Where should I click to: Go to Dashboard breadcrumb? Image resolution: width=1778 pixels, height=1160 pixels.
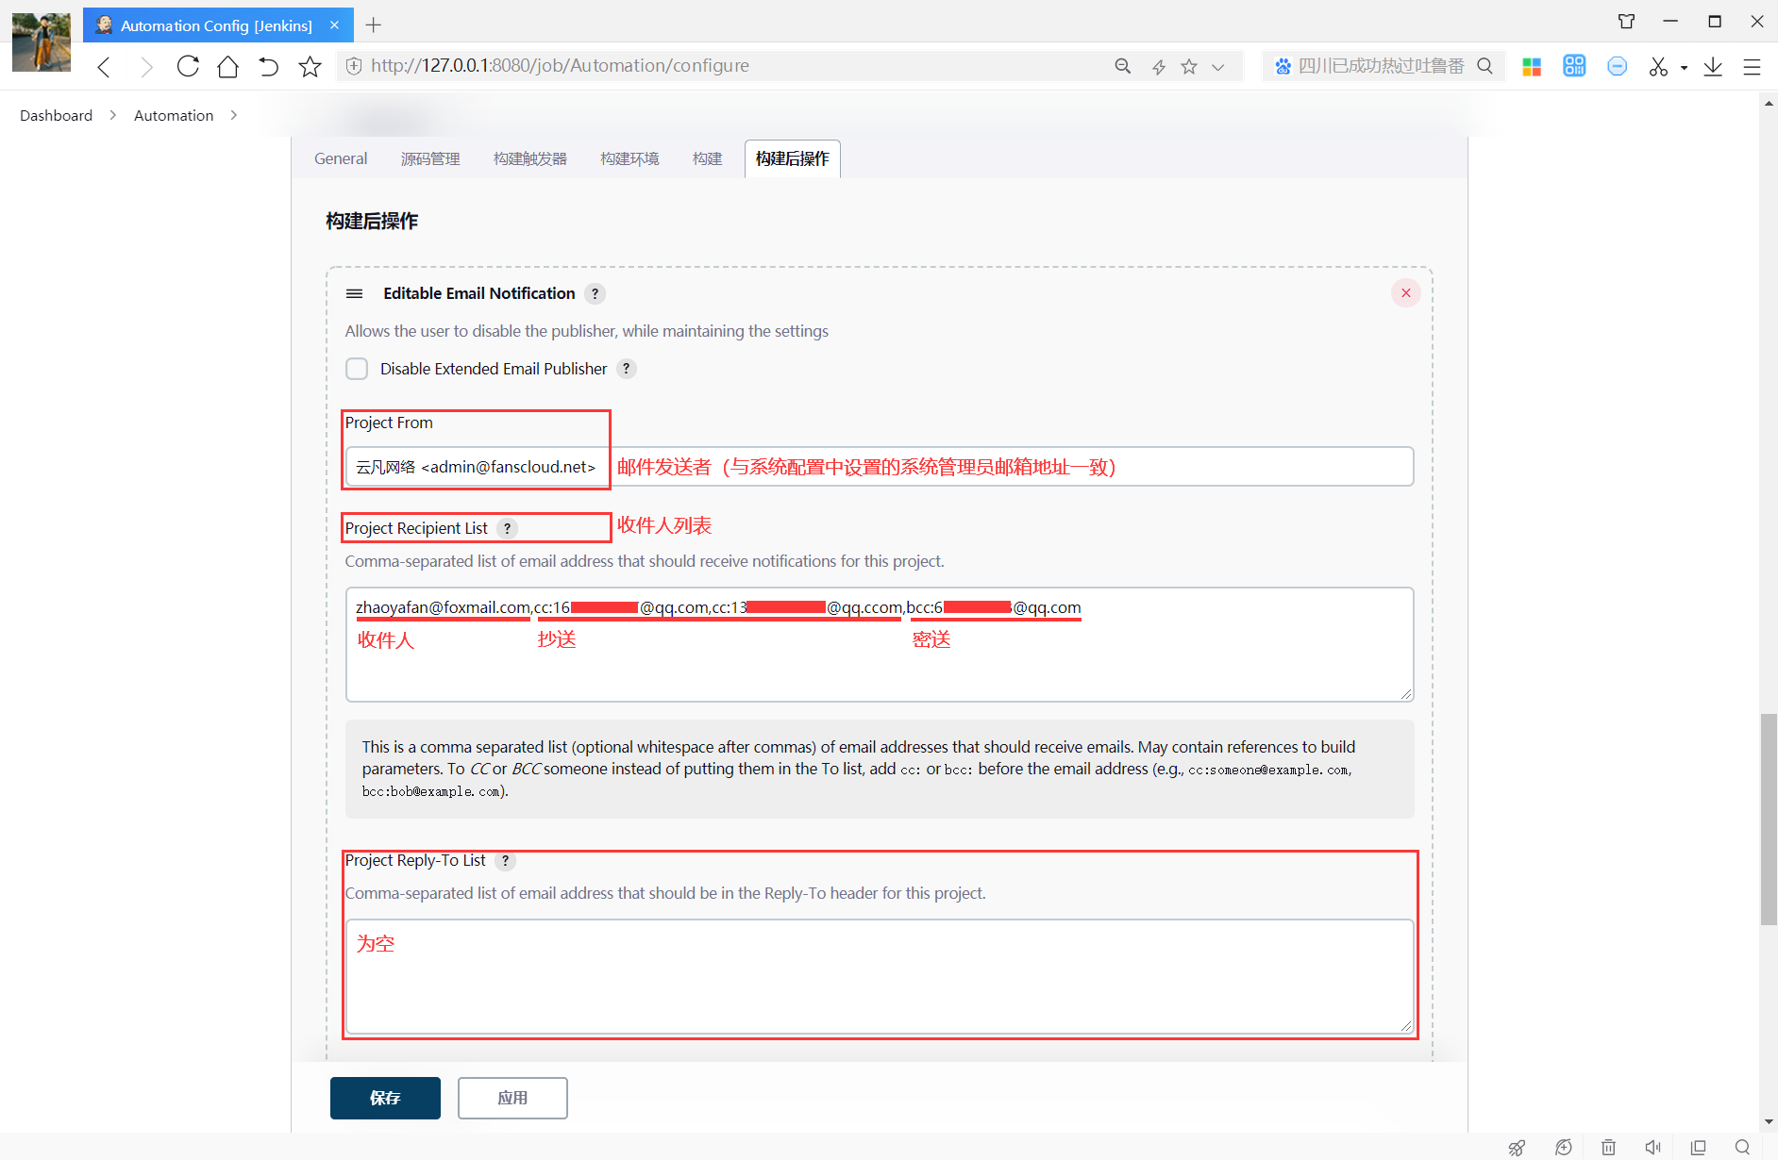57,115
